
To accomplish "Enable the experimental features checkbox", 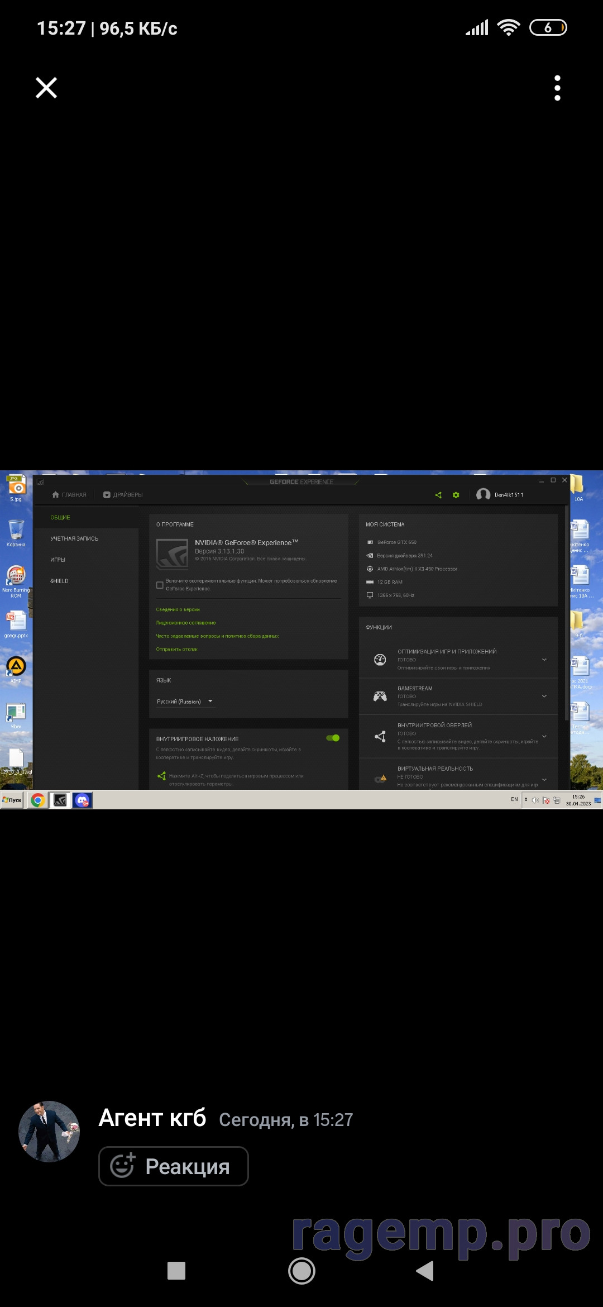I will pyautogui.click(x=160, y=585).
